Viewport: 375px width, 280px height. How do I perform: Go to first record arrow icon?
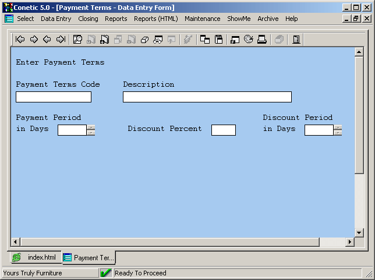pyautogui.click(x=20, y=40)
